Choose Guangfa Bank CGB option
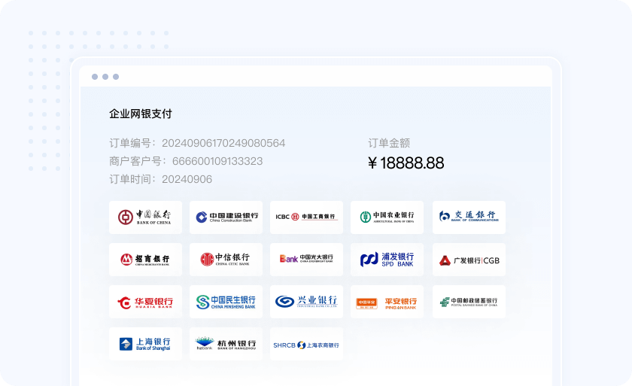 pyautogui.click(x=468, y=260)
